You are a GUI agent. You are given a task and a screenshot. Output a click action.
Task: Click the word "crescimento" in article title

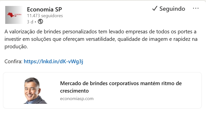coord(74,90)
